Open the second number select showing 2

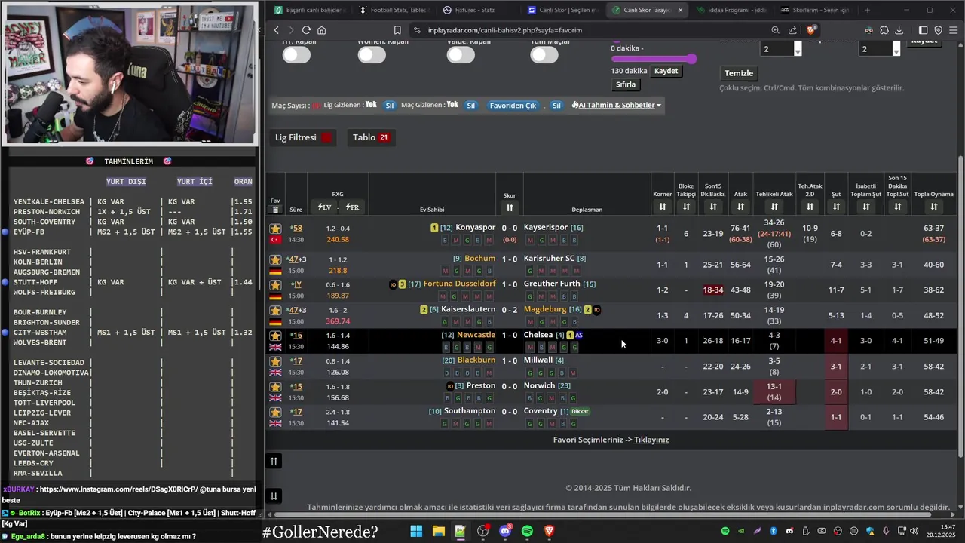tap(880, 48)
